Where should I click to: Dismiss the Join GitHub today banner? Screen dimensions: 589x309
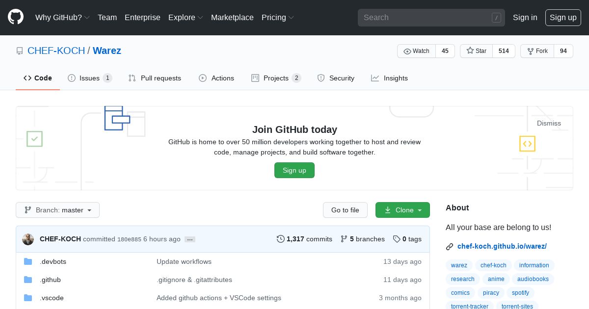(549, 123)
